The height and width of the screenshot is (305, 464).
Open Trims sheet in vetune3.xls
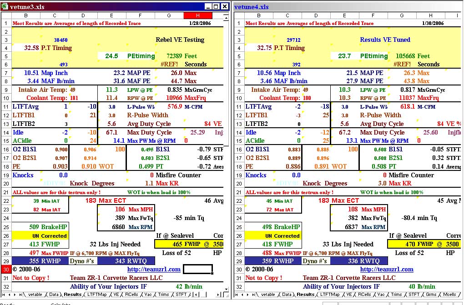pos(163,295)
